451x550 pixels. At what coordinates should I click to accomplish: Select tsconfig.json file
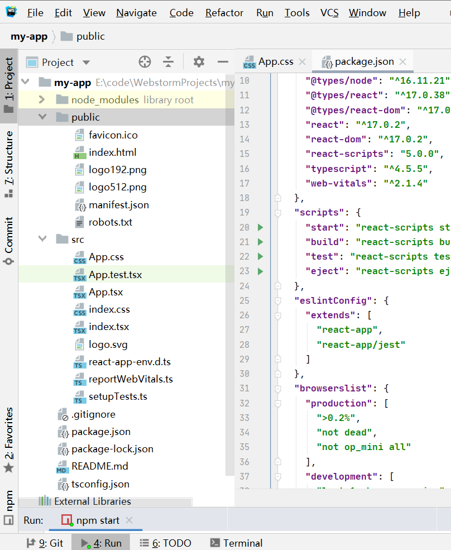point(100,484)
